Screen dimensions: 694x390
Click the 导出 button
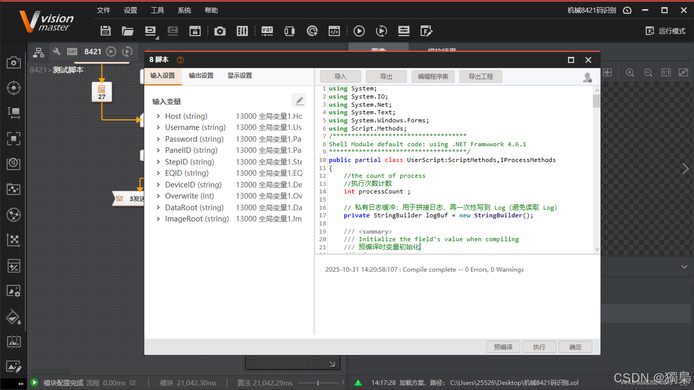[386, 77]
